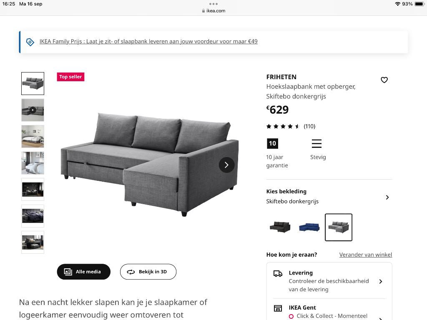
Task: Select the Skiftebo dark grey swatch
Action: pyautogui.click(x=339, y=227)
